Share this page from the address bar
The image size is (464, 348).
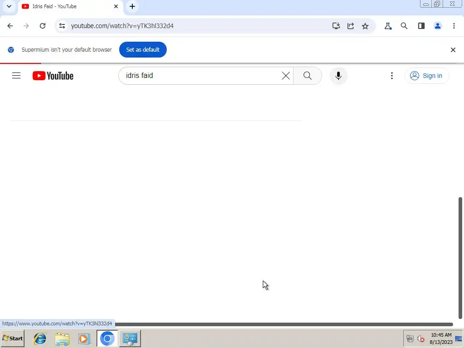[351, 26]
